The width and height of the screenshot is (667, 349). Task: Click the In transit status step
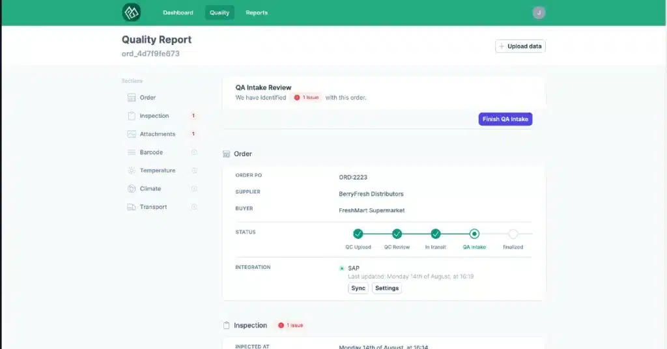pyautogui.click(x=436, y=234)
